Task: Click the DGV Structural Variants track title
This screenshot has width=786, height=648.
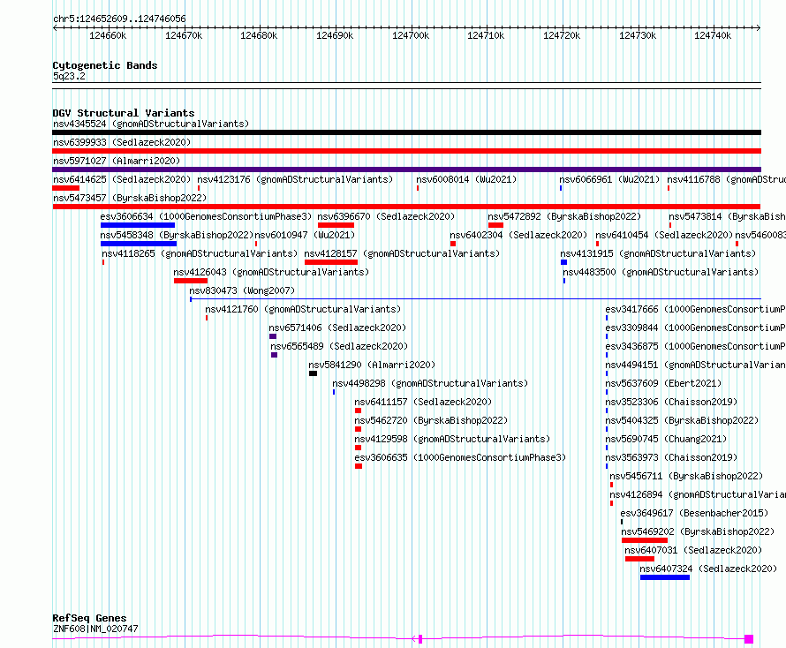Action: tap(124, 113)
